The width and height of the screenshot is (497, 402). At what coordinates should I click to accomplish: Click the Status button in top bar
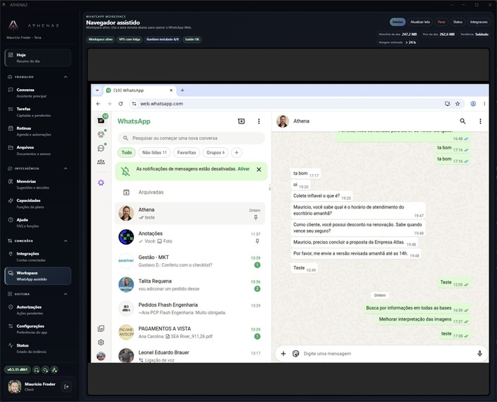(458, 22)
